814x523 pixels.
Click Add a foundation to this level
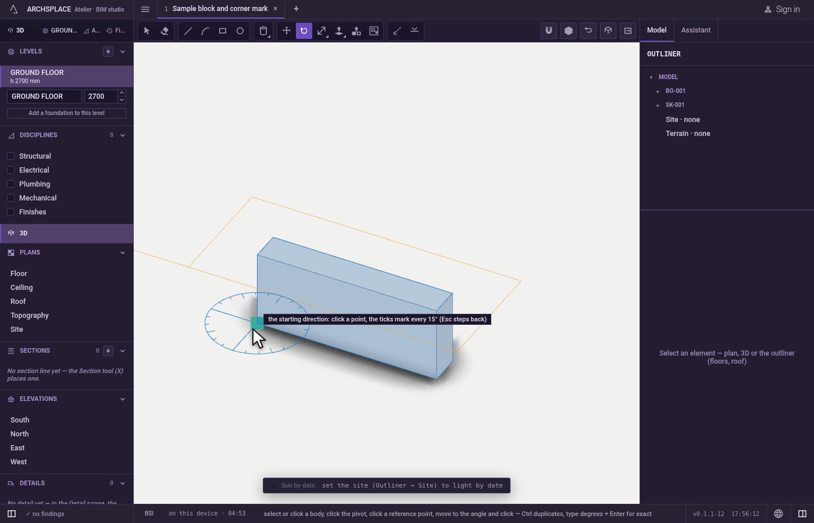click(x=66, y=113)
